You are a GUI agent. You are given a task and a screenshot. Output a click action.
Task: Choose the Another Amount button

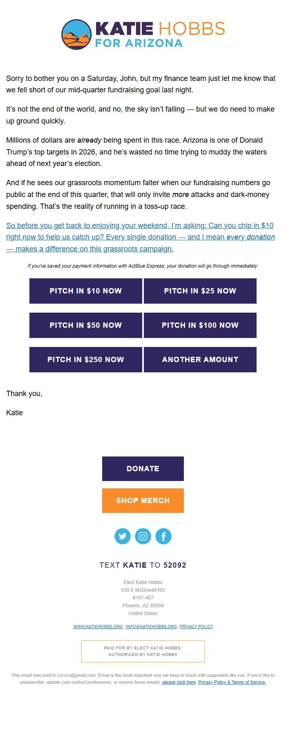pos(200,360)
